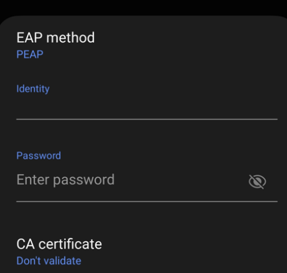
Task: Show password using the crossed-eye icon
Action: point(257,182)
